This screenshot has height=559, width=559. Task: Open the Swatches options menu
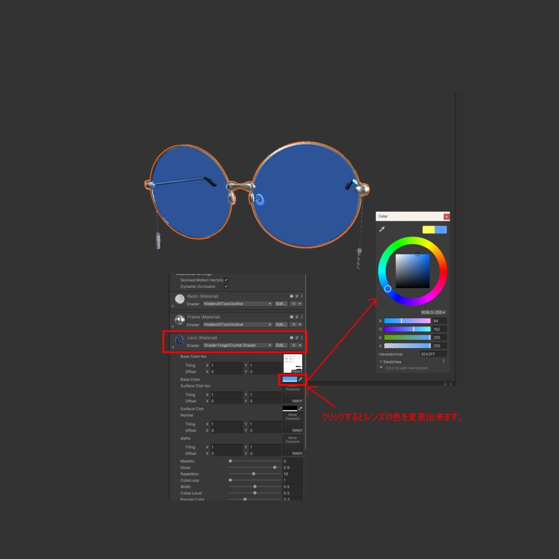(443, 361)
